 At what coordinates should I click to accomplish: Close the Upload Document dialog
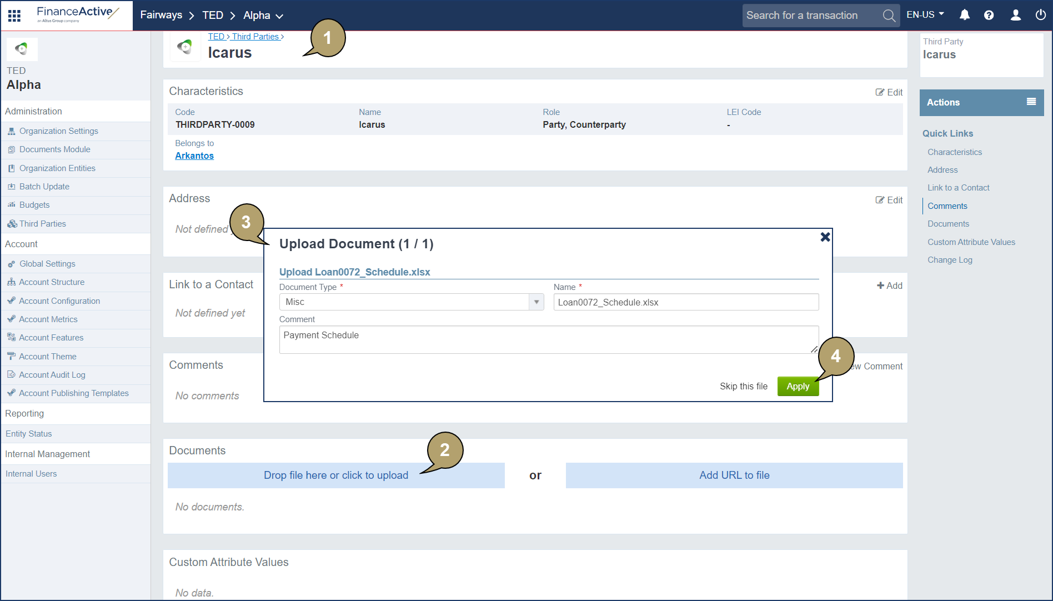pyautogui.click(x=825, y=237)
